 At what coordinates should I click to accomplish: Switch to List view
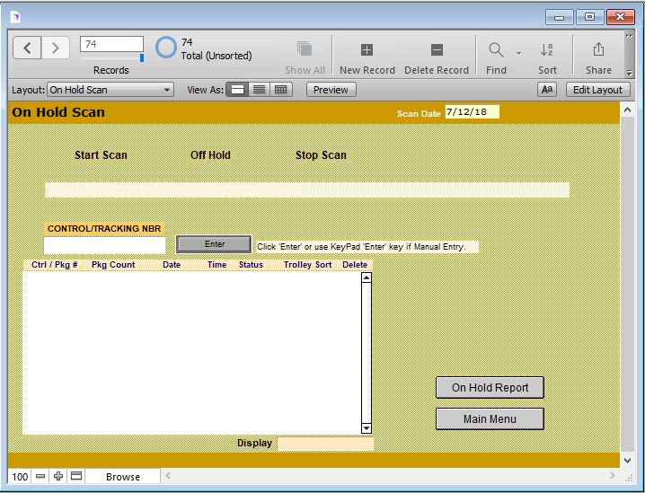tap(259, 90)
